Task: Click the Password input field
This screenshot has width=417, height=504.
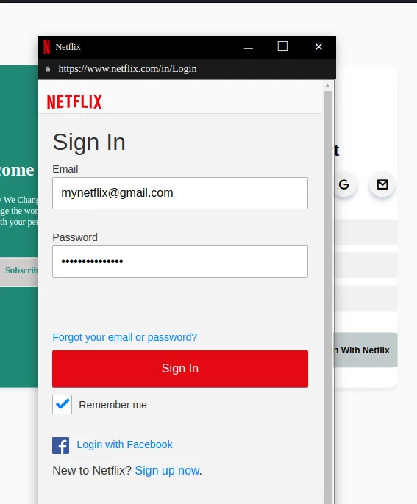Action: [x=180, y=262]
